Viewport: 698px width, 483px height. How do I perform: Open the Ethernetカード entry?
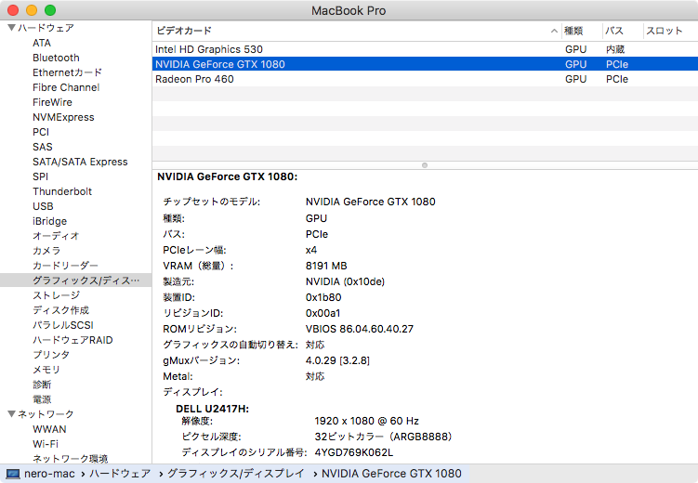tap(67, 72)
